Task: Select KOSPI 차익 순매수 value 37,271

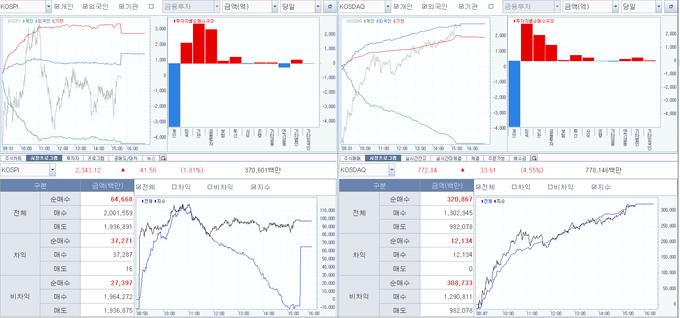Action: (x=122, y=241)
